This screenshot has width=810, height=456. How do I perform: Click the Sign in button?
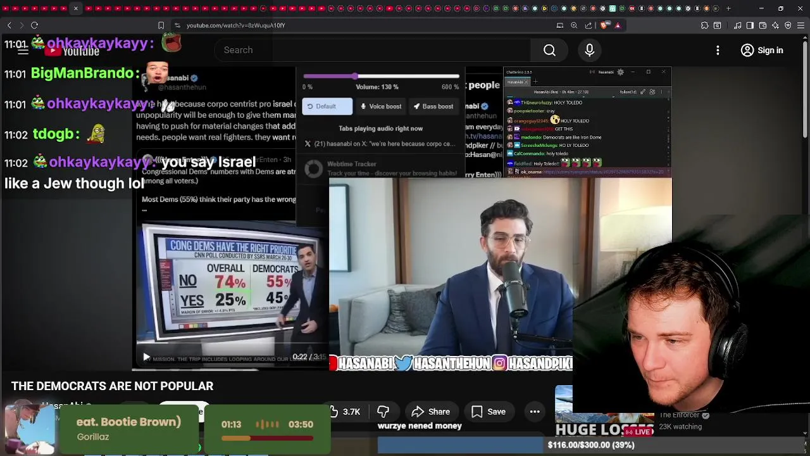click(x=762, y=50)
